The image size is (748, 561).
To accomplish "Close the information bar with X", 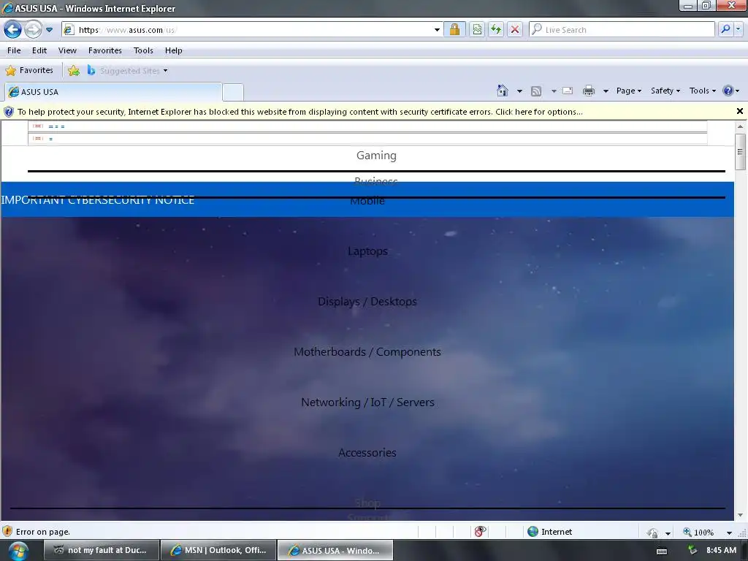I will 740,111.
